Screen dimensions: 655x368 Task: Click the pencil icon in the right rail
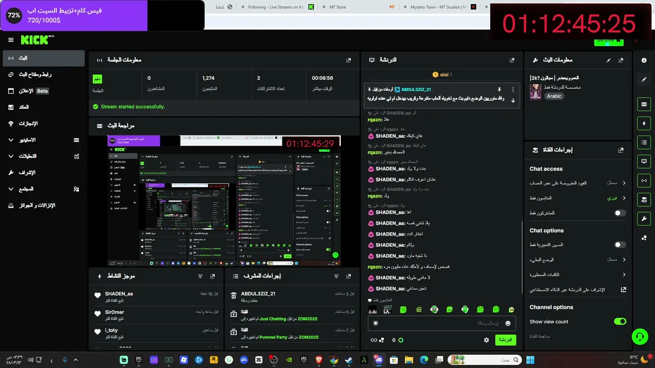pos(644,79)
